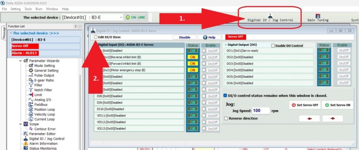Tick the Enable DO Control checkbox
359x150 pixels.
pos(273,46)
